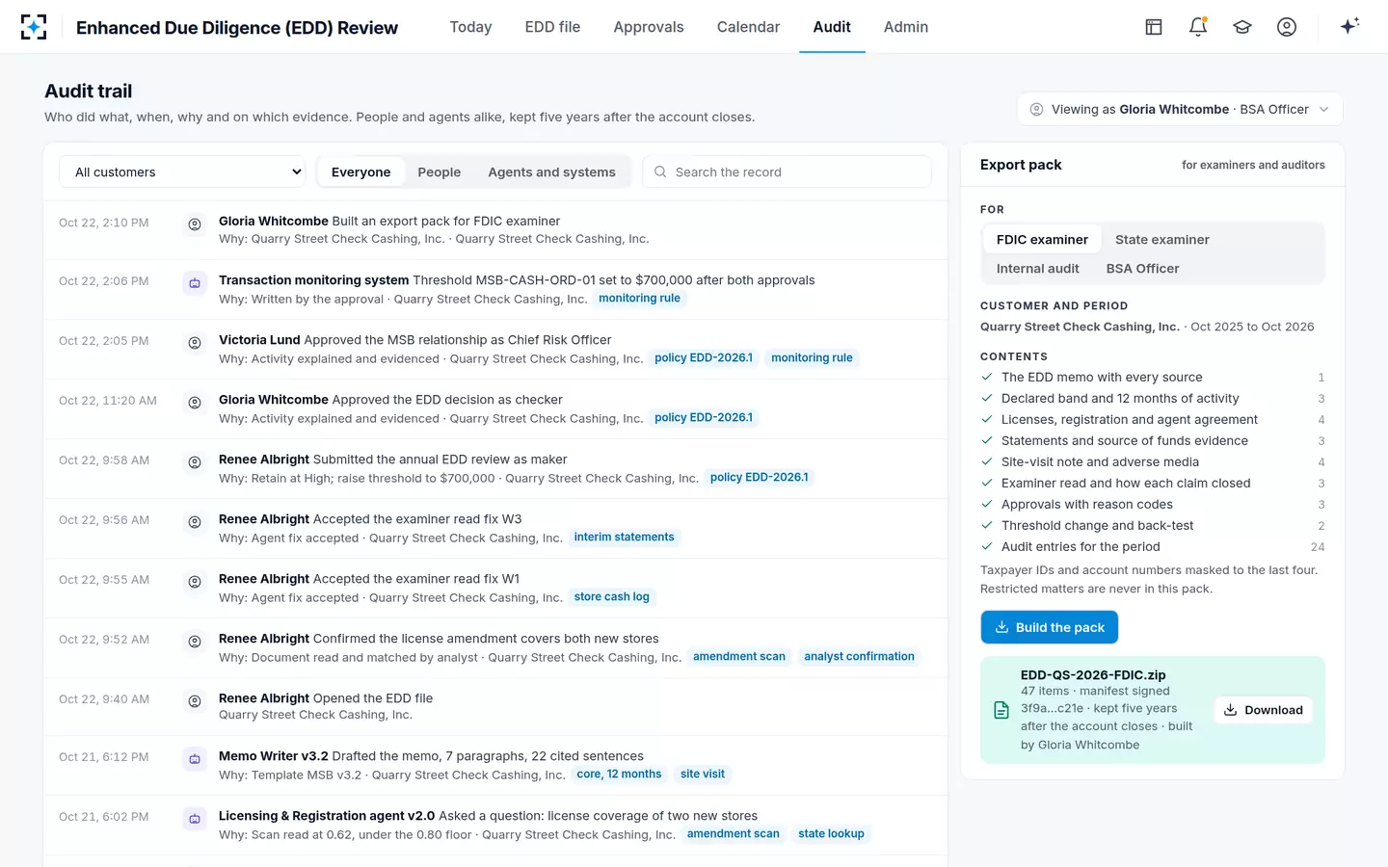Filter the audit trail to People
Viewport: 1388px width, 867px height.
point(440,172)
